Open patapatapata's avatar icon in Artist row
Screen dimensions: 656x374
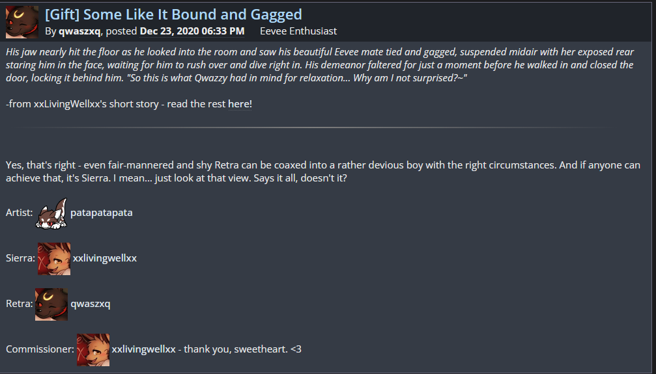[x=52, y=214]
